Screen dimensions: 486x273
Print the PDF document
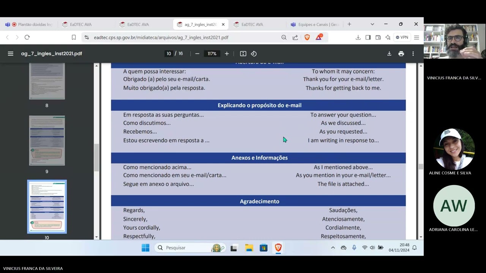[401, 53]
